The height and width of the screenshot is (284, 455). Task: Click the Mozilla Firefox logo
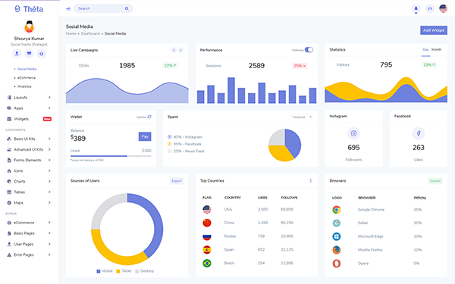[336, 250]
